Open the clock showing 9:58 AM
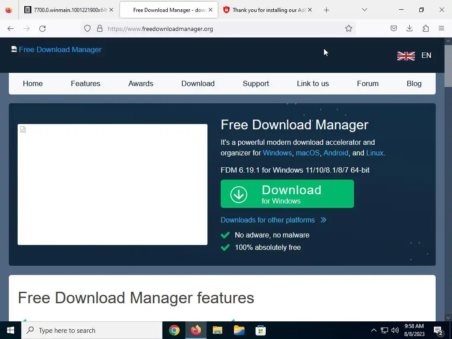452x339 pixels. click(414, 330)
